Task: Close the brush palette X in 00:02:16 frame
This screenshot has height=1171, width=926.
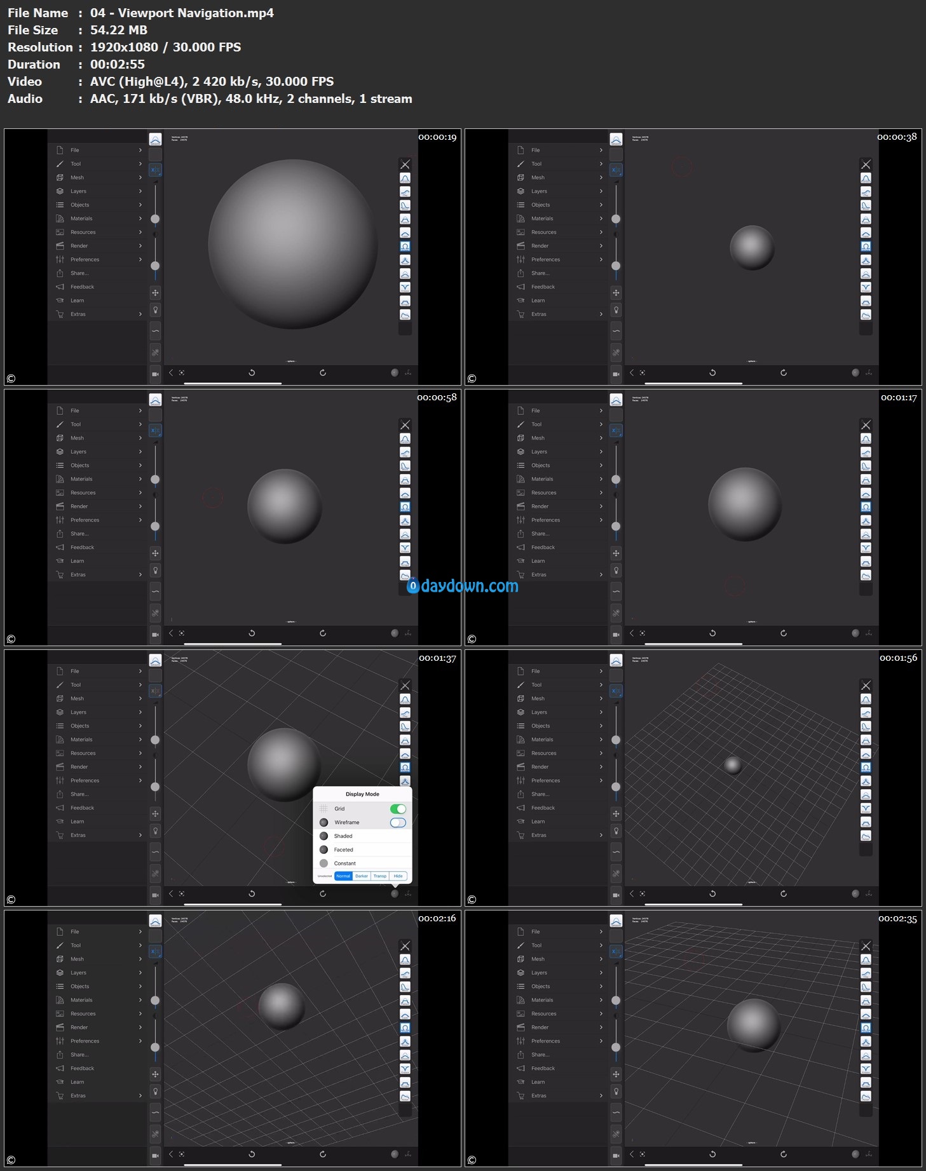Action: click(405, 946)
